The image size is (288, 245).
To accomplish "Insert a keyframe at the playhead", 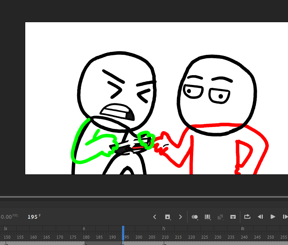I will pos(167,217).
